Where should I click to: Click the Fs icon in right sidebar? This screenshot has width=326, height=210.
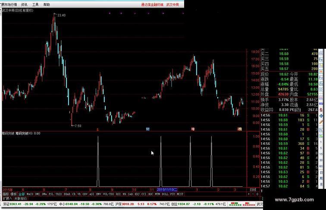[321, 130]
